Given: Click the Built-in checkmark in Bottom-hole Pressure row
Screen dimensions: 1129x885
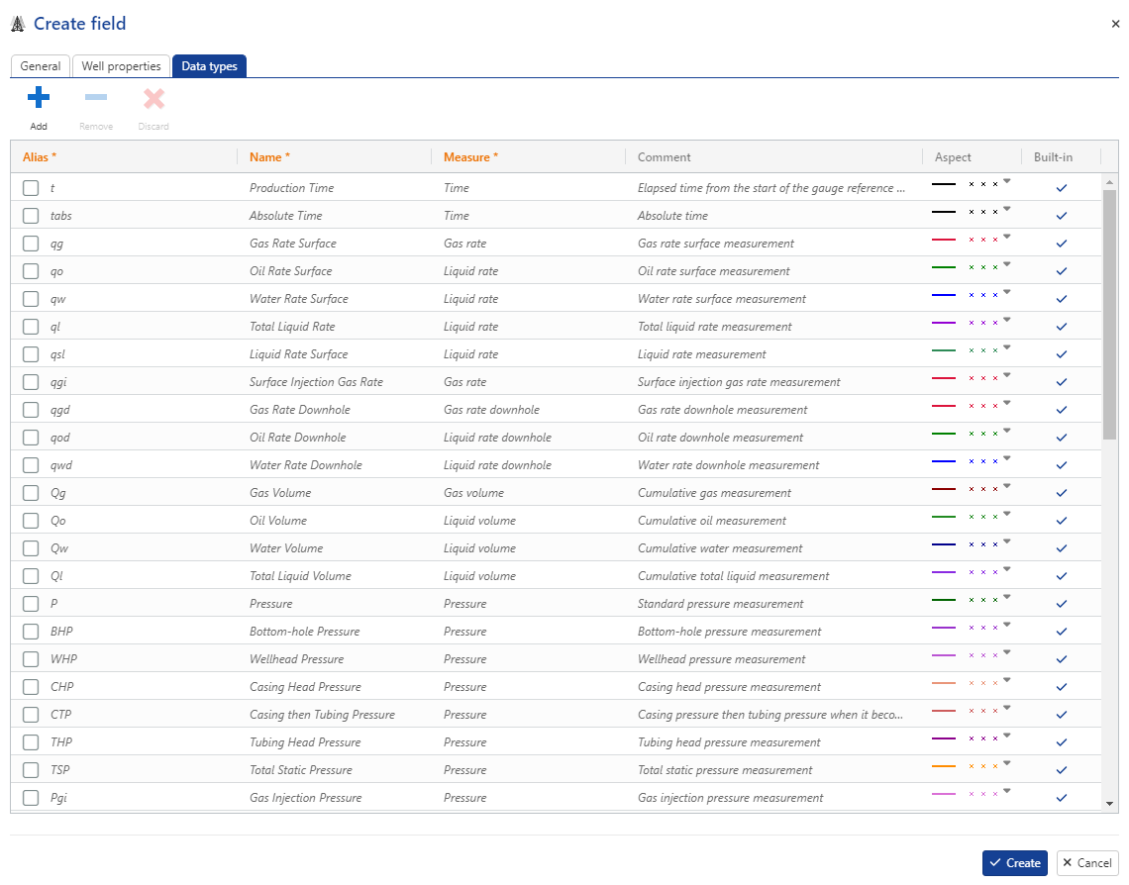Looking at the screenshot, I should point(1062,631).
